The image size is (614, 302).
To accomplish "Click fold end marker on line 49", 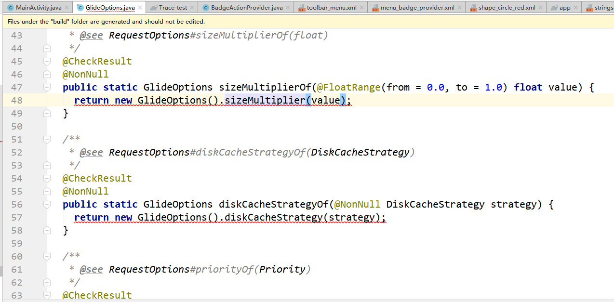I will pos(47,113).
